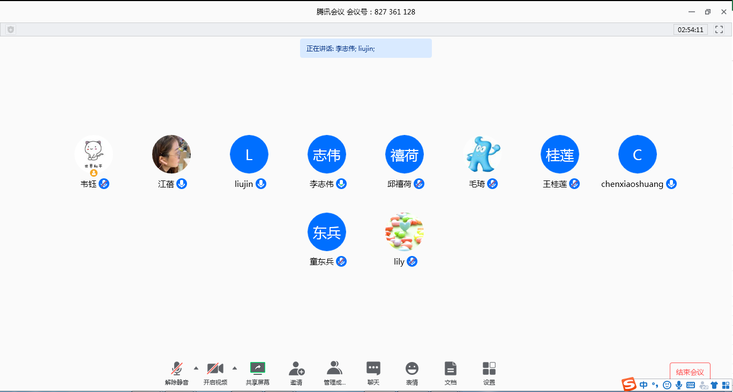The width and height of the screenshot is (733, 392).
Task: Open the Manage Members (管理成员) panel
Action: [334, 369]
